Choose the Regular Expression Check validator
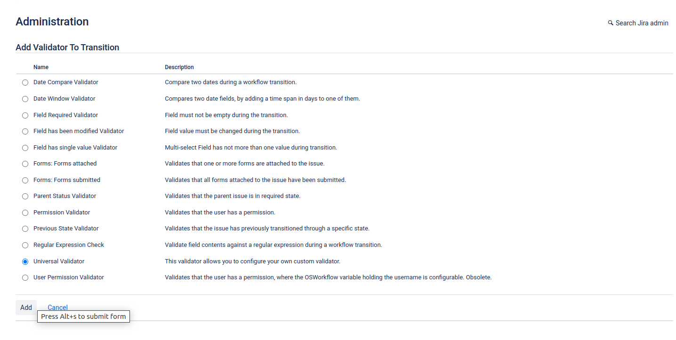The image size is (676, 340). click(x=25, y=245)
